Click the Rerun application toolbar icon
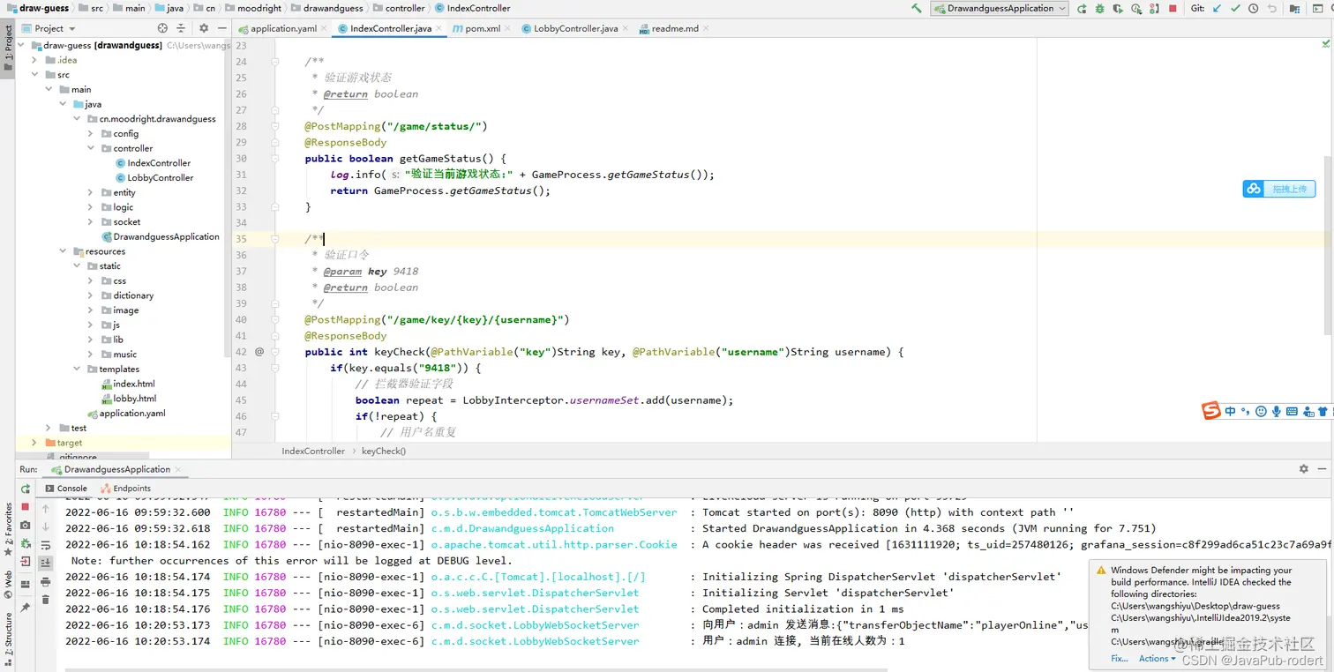The height and width of the screenshot is (672, 1334). point(1082,9)
